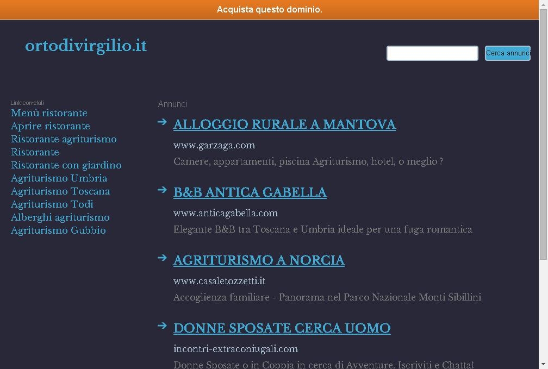Open the plain 'Ristorante' sidebar link

pyautogui.click(x=35, y=152)
